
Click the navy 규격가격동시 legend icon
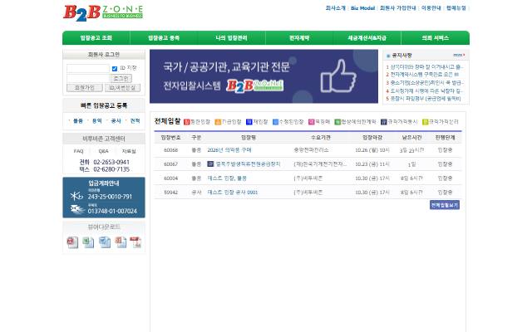click(384, 122)
